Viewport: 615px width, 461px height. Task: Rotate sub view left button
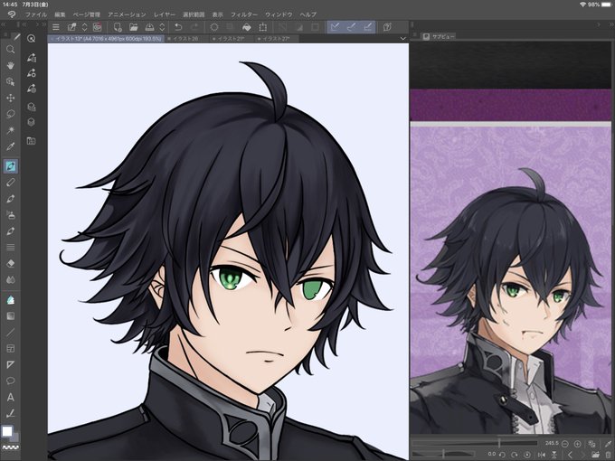tap(503, 455)
